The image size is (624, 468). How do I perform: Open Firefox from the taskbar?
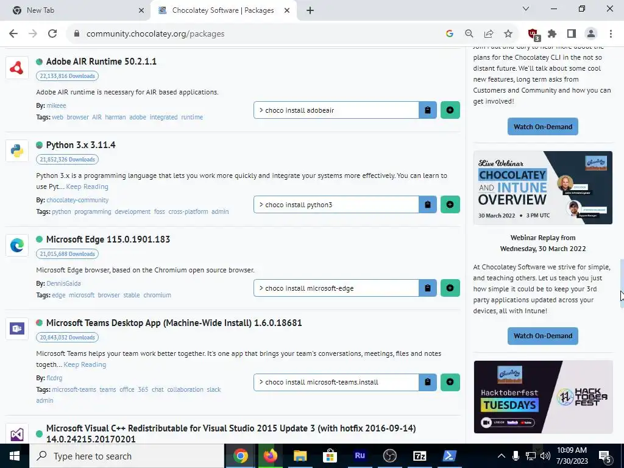point(270,456)
